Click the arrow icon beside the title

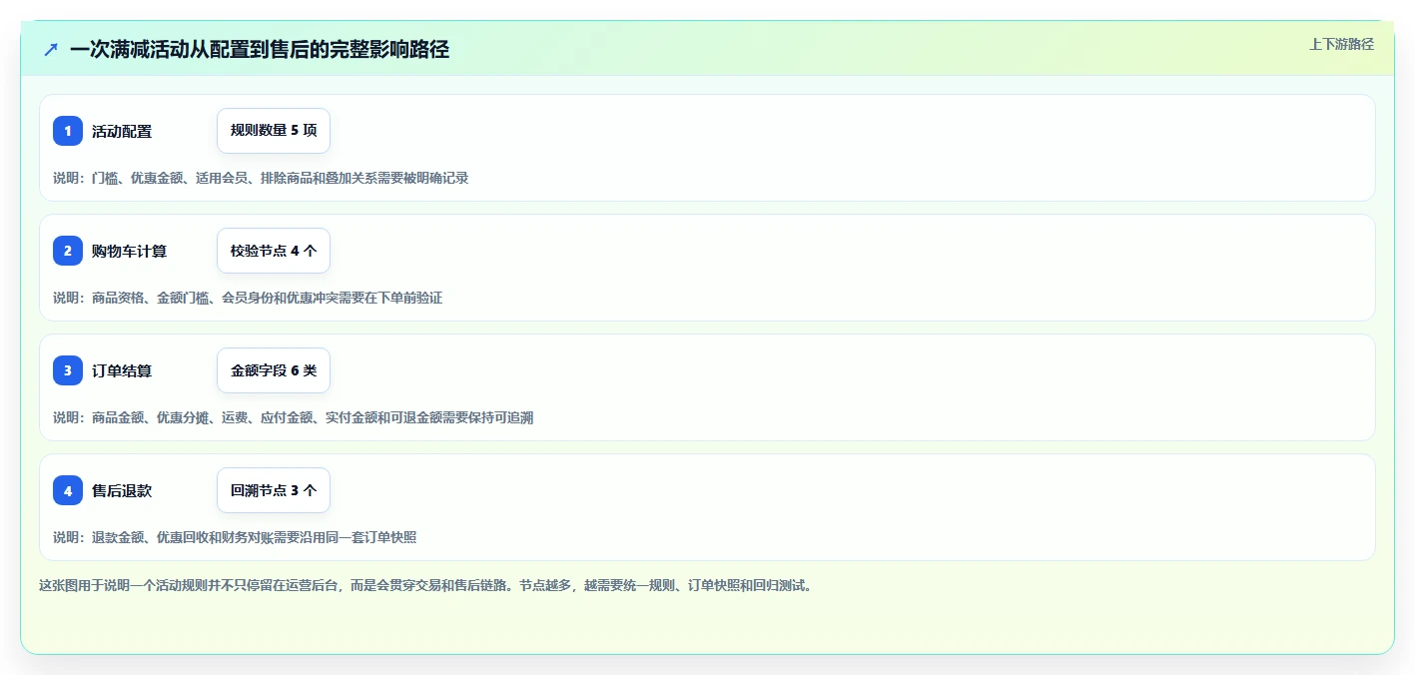(x=51, y=49)
